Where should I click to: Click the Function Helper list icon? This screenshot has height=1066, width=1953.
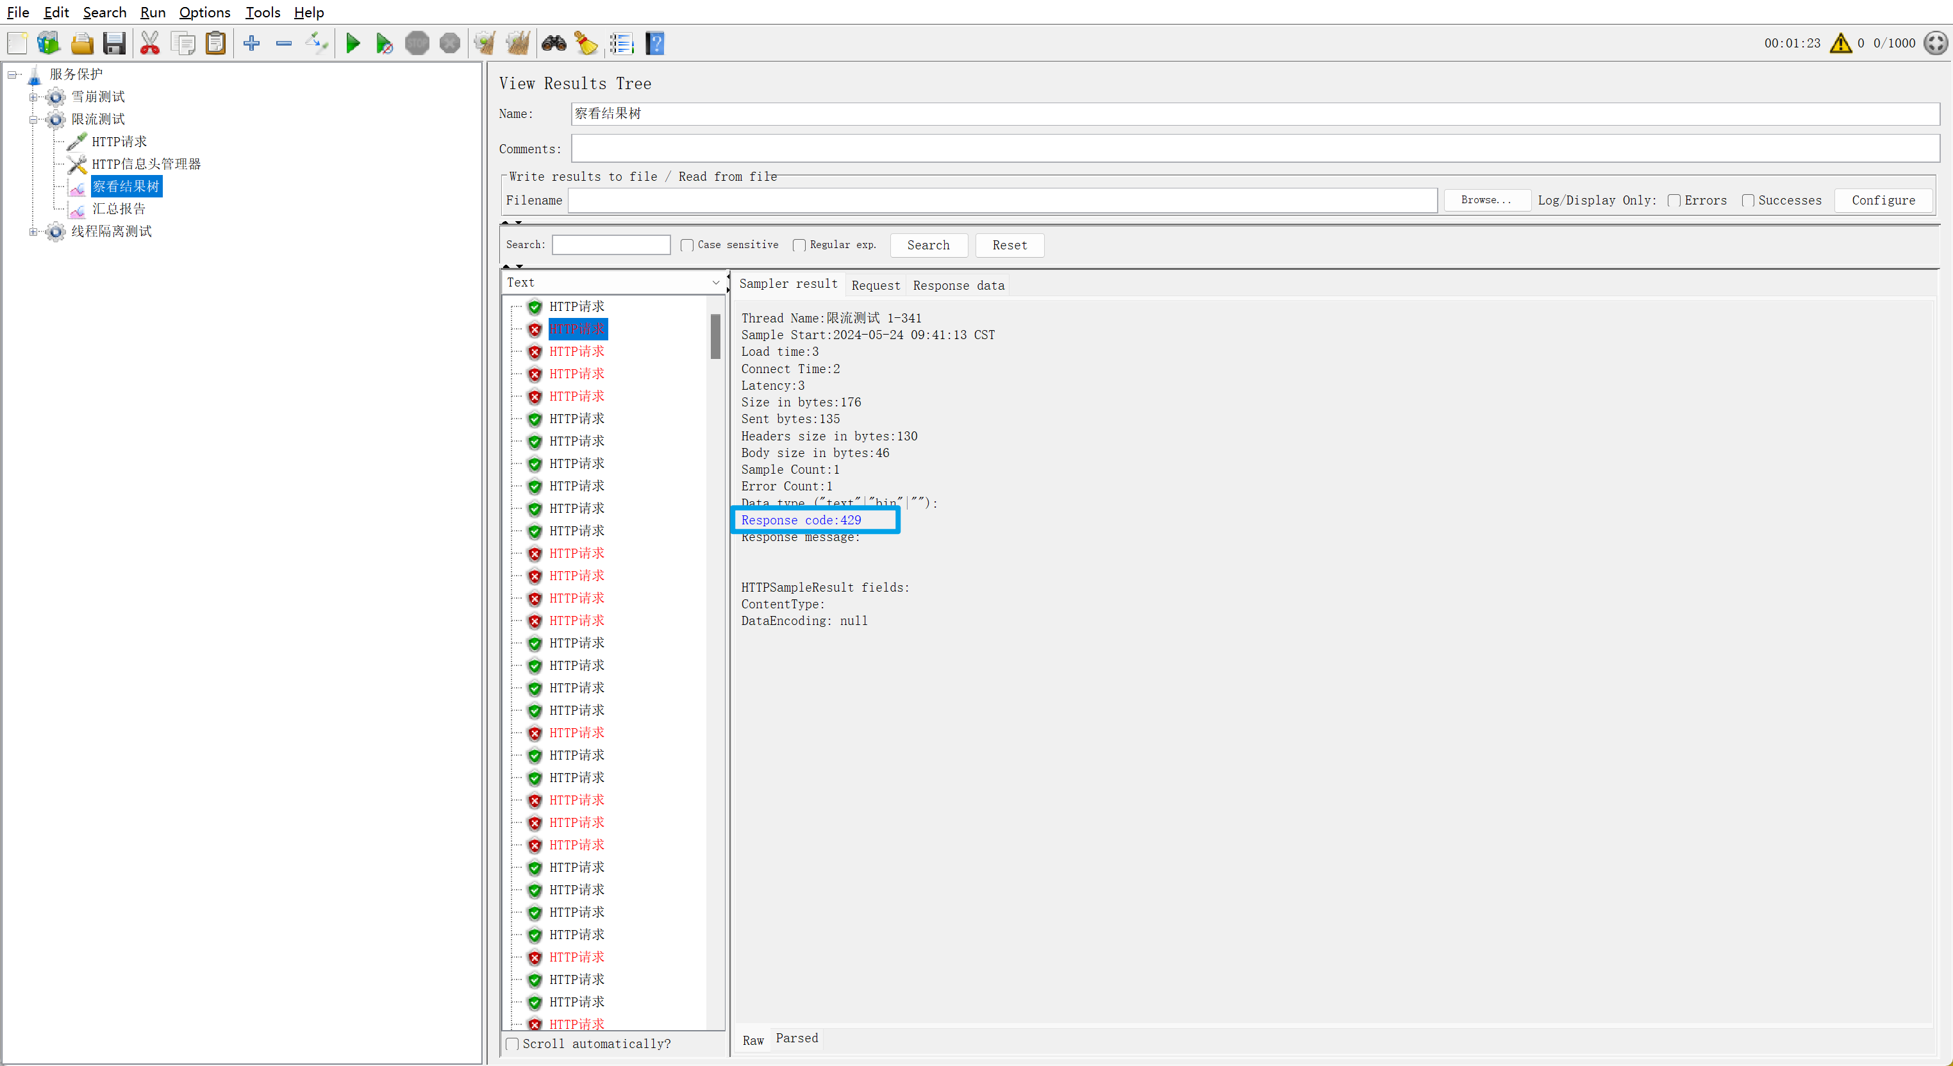click(622, 43)
